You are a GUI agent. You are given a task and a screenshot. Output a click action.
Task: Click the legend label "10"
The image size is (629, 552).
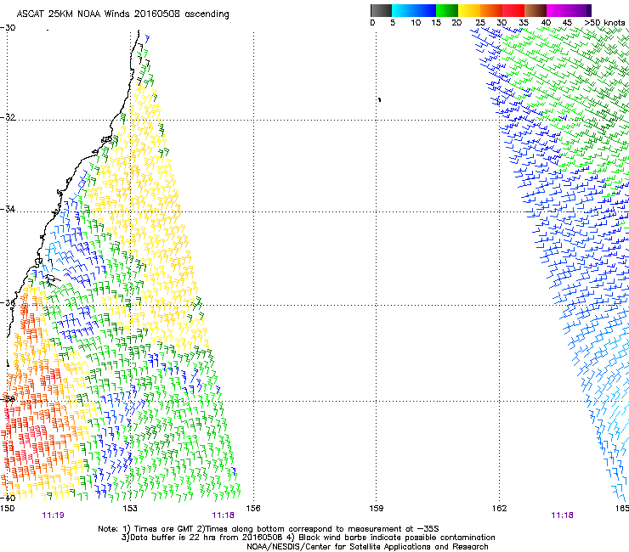(416, 23)
